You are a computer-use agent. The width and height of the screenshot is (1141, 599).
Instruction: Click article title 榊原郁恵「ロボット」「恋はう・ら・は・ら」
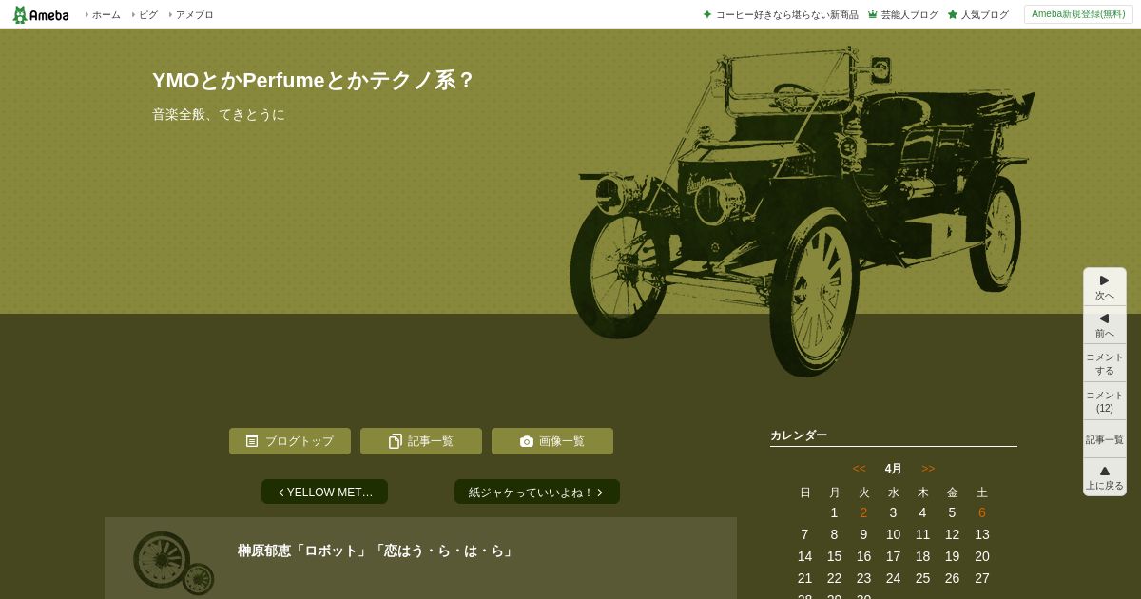(x=376, y=551)
